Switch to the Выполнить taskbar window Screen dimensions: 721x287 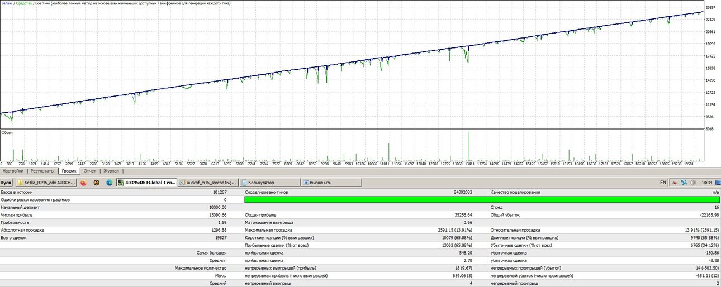(x=331, y=182)
